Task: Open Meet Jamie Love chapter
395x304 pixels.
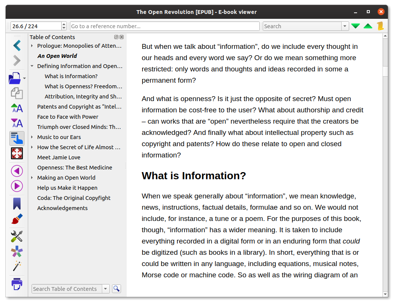Action: (59, 157)
